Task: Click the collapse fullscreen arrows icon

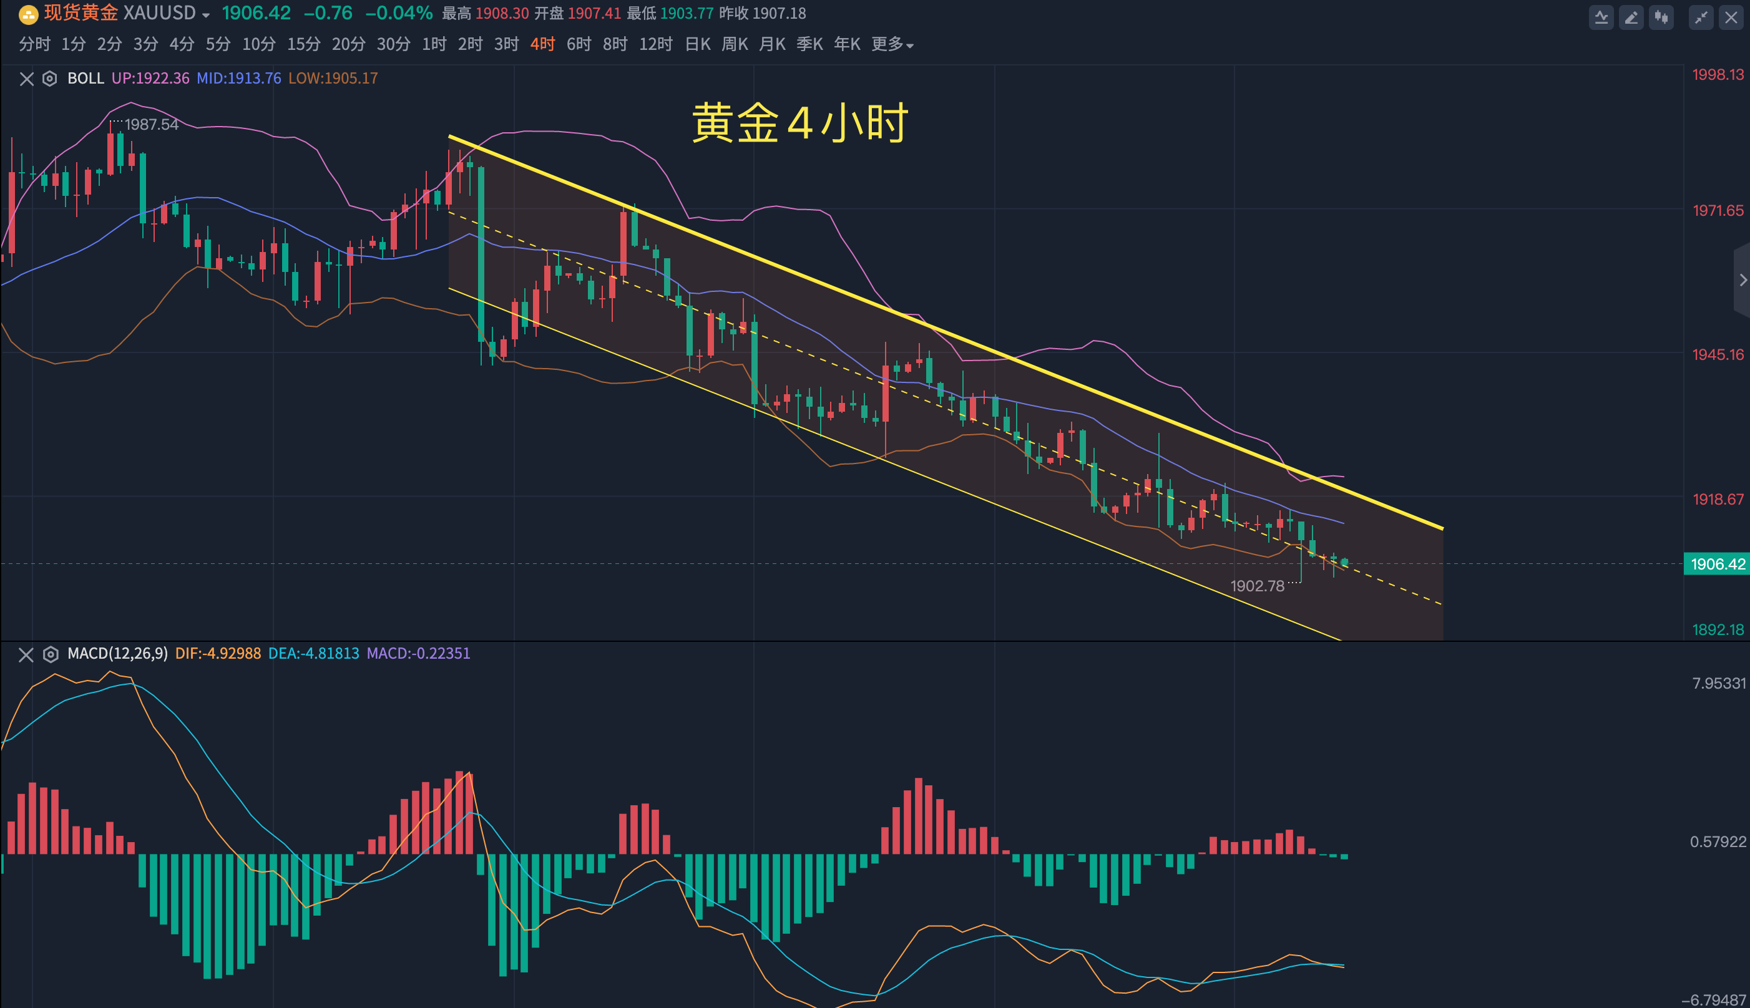Action: click(x=1701, y=17)
